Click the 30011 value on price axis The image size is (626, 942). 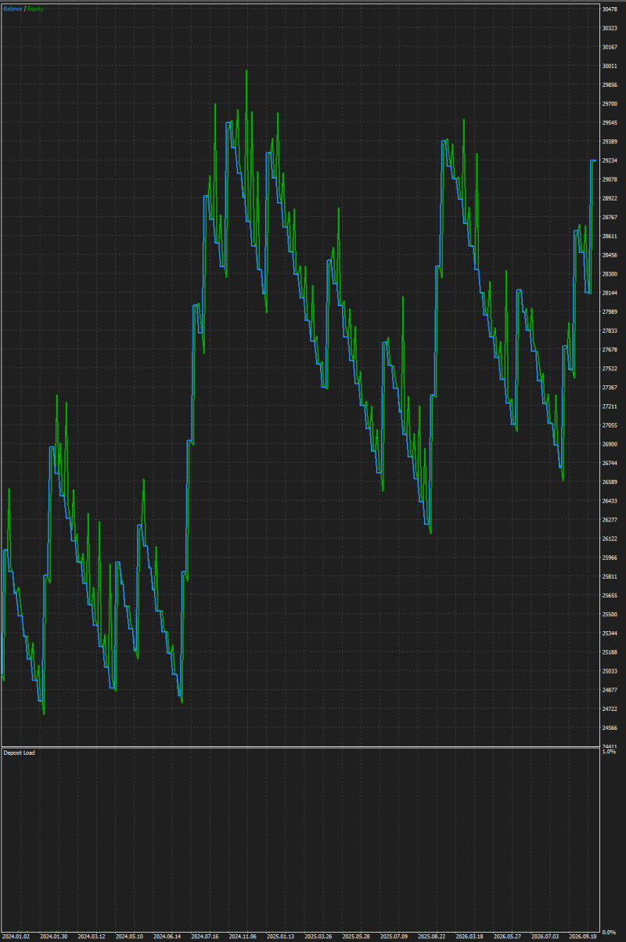click(610, 66)
